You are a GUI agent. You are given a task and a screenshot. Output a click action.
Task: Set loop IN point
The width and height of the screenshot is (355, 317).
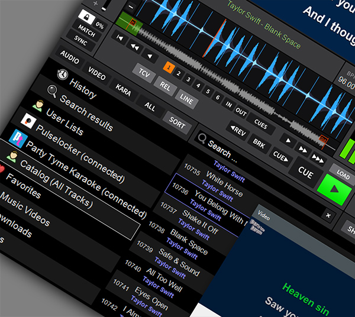tap(228, 104)
